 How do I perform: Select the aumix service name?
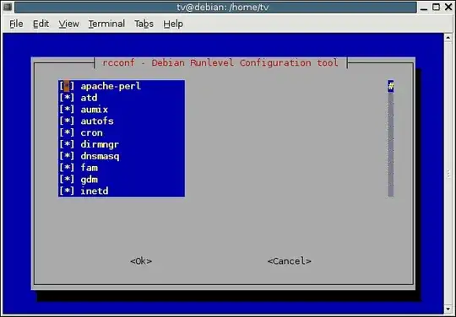[95, 110]
